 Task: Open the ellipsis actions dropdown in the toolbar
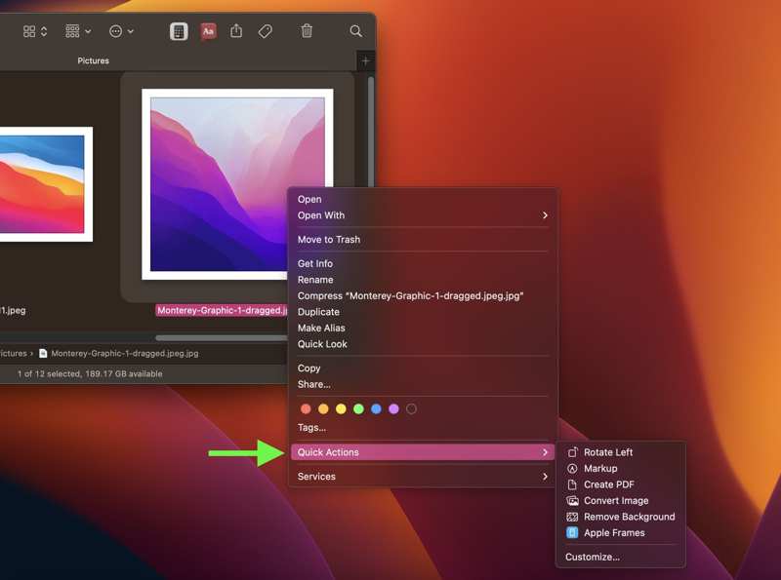(x=119, y=31)
